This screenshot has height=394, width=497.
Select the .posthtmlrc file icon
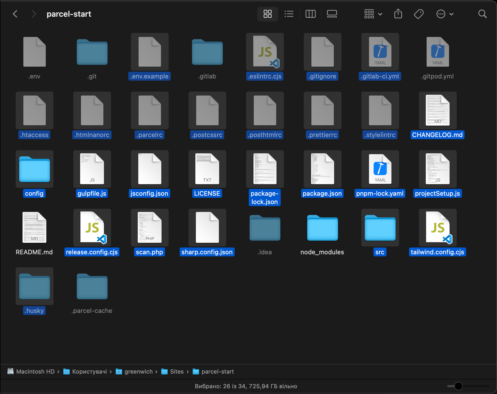click(265, 110)
